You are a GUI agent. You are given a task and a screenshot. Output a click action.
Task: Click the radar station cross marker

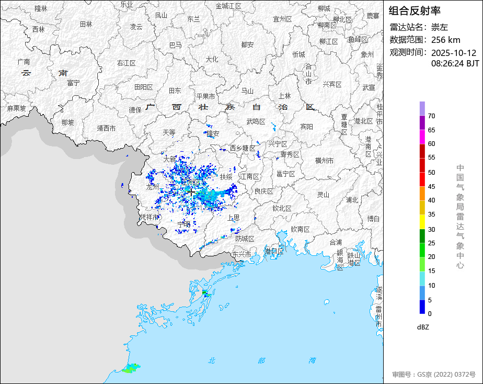point(191,192)
